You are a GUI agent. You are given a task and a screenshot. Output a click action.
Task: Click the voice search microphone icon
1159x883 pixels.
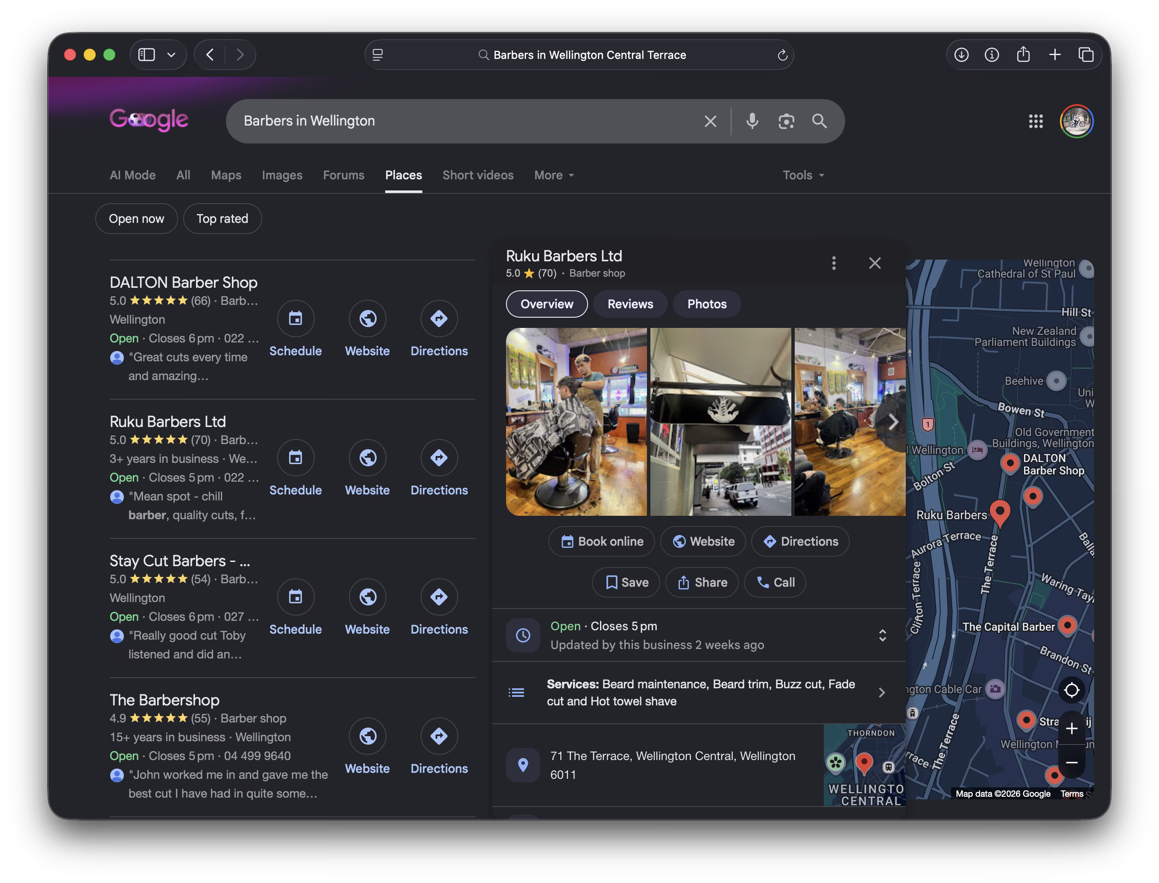point(752,121)
